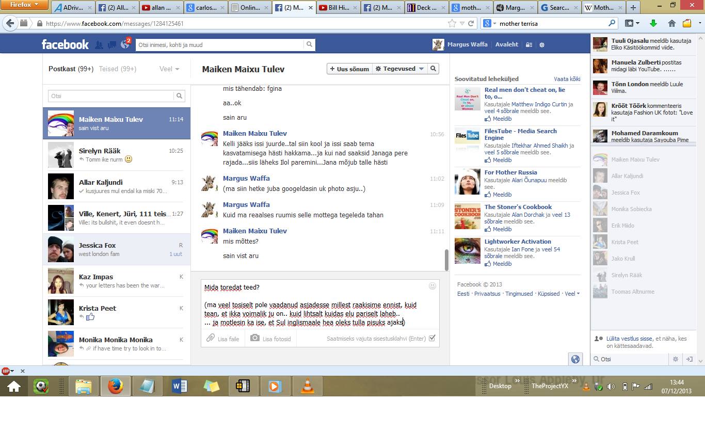Screen dimensions: 705x448
Task: Open Jessica Fox conversation in inbox
Action: (x=117, y=249)
